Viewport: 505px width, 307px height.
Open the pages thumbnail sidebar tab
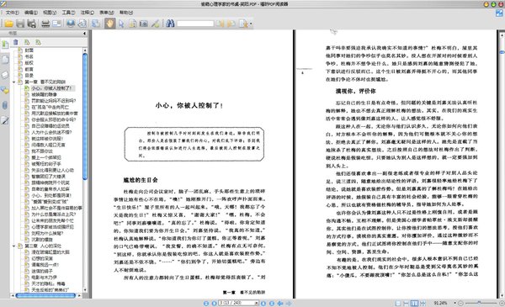(5, 60)
